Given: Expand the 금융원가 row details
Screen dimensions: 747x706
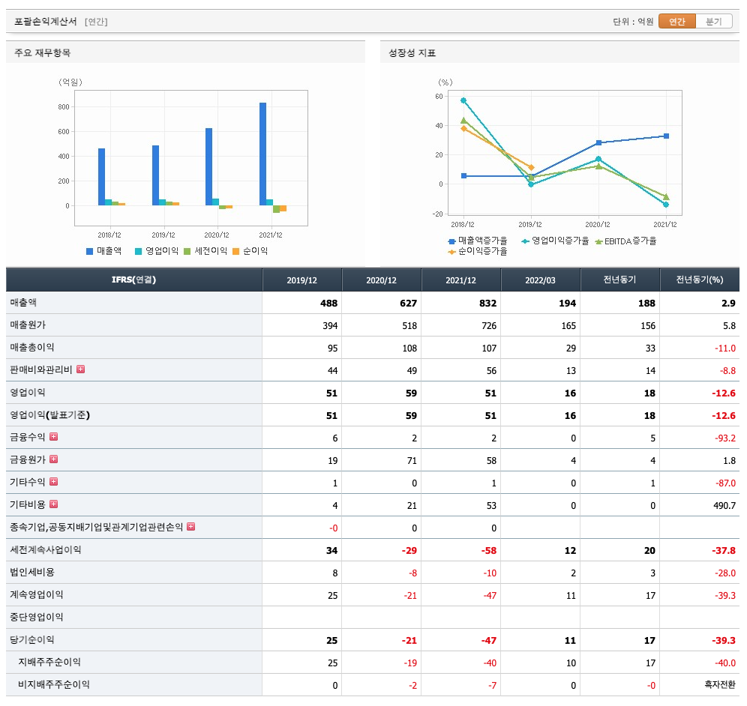Looking at the screenshot, I should (x=54, y=459).
